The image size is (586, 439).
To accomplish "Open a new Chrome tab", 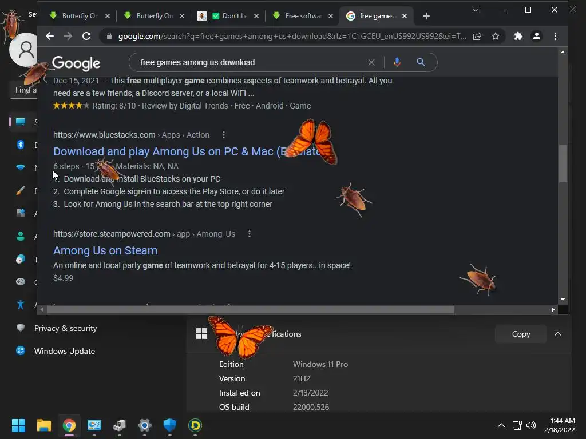I will [x=426, y=16].
